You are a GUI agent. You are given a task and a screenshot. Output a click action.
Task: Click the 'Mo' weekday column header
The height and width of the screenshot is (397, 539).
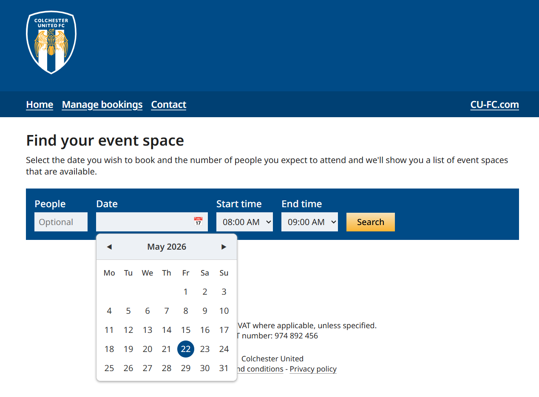[x=109, y=273]
